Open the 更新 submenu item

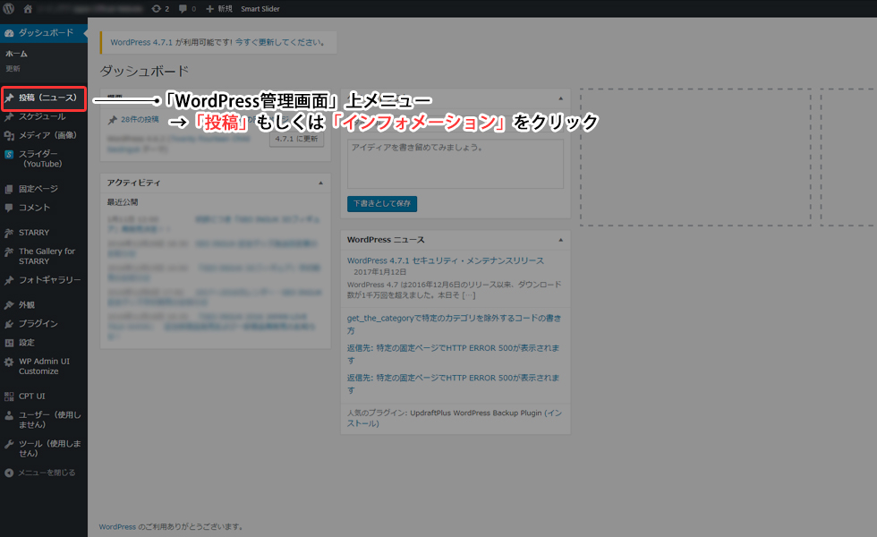point(13,68)
